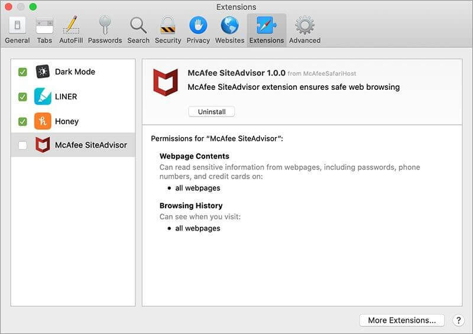
Task: Open the Privacy hand preferences
Action: click(x=198, y=30)
